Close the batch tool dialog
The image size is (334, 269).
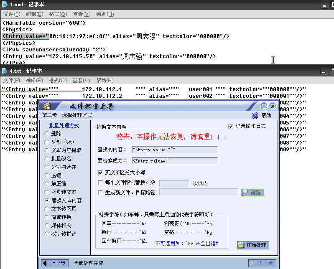[273, 106]
